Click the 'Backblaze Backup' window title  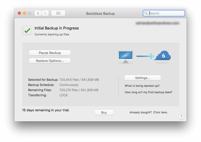100,13
